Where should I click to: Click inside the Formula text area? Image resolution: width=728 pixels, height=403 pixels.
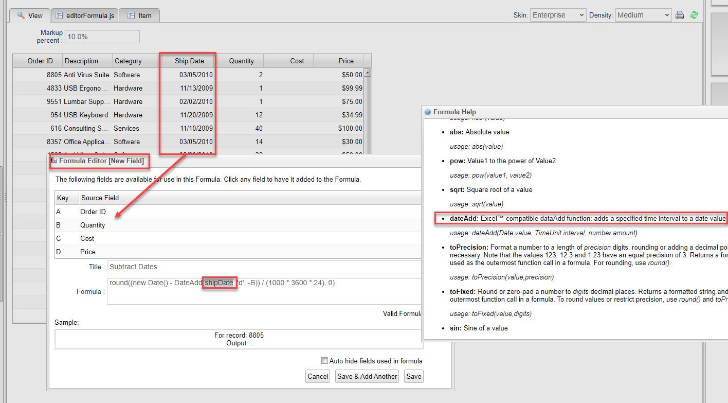click(x=264, y=291)
